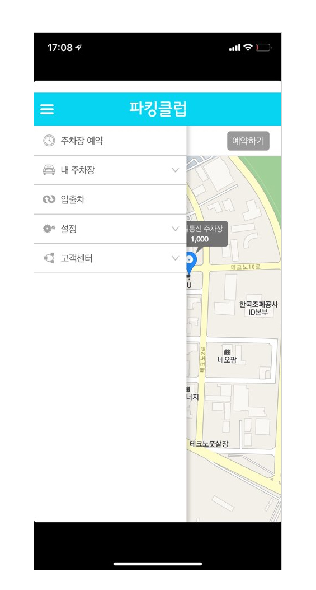Click the 테크노풋살장 map label

(209, 444)
